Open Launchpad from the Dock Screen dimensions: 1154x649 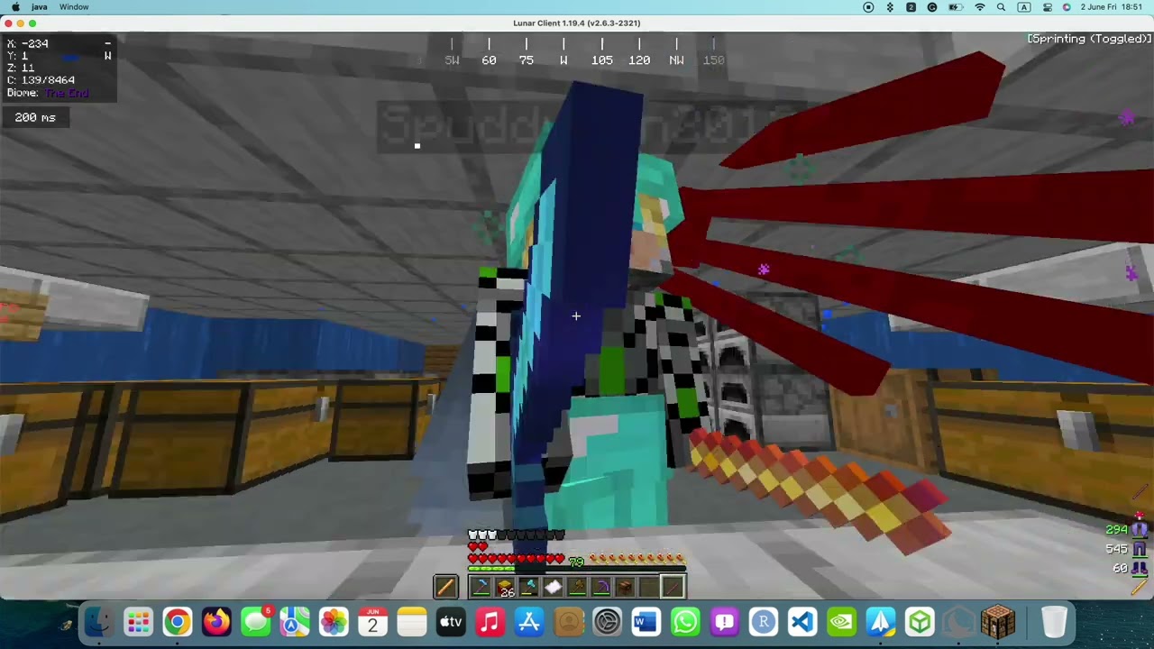click(138, 622)
